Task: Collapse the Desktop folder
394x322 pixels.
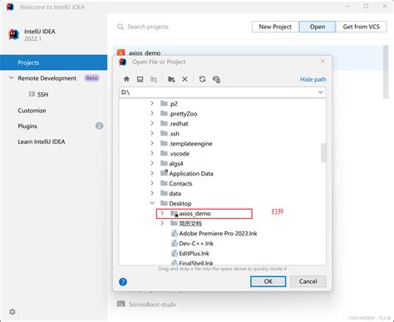Action: tap(152, 203)
